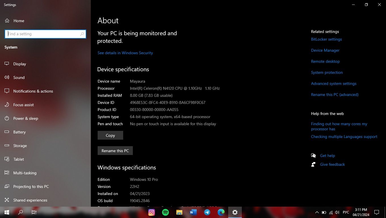Click the 8.00 GB installed RAM value
Screen dimensions: 386x218
[151, 95]
